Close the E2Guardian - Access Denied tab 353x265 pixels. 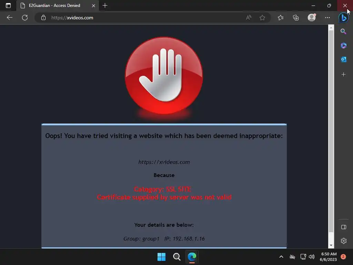pyautogui.click(x=93, y=6)
